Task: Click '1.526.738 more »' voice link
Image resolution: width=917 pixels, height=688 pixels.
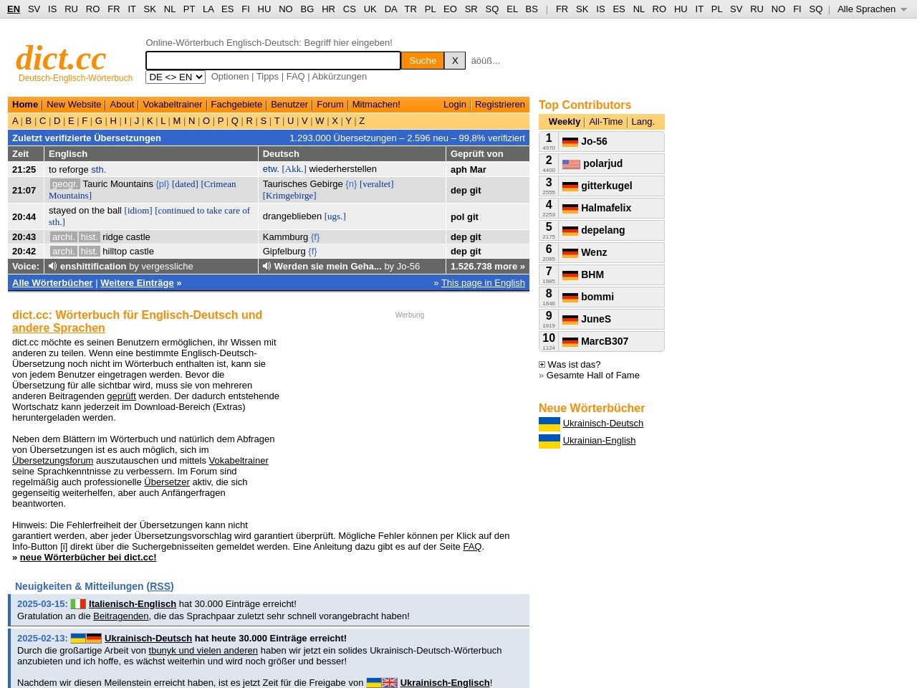Action: point(488,267)
